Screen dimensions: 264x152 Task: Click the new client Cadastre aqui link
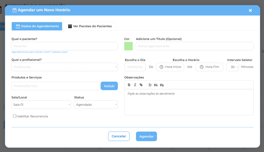(x=59, y=52)
